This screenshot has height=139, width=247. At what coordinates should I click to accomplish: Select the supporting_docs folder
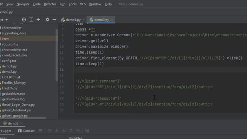pyautogui.click(x=14, y=33)
